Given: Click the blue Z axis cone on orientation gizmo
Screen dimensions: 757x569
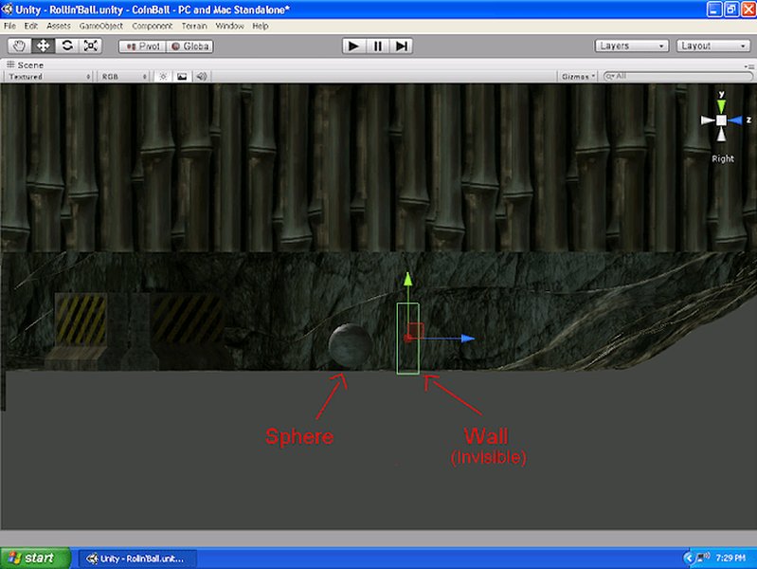Looking at the screenshot, I should coord(735,120).
